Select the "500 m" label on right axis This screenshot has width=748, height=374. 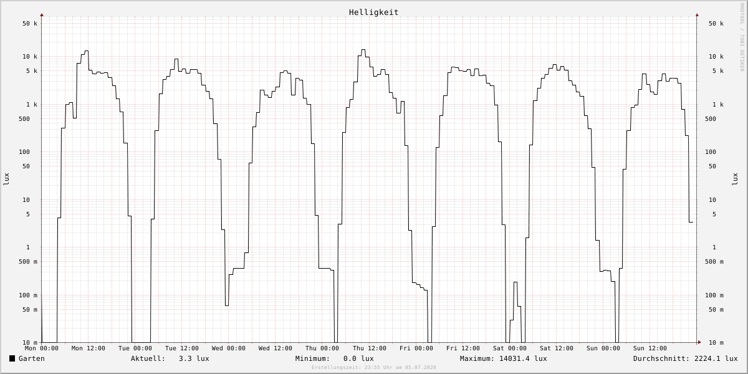[x=714, y=262]
